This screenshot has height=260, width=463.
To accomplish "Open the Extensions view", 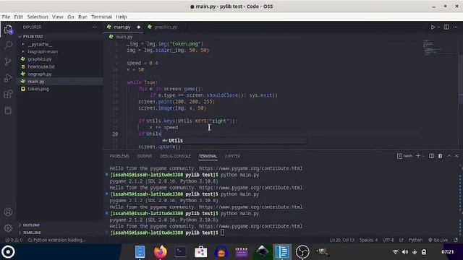I will (x=8, y=94).
